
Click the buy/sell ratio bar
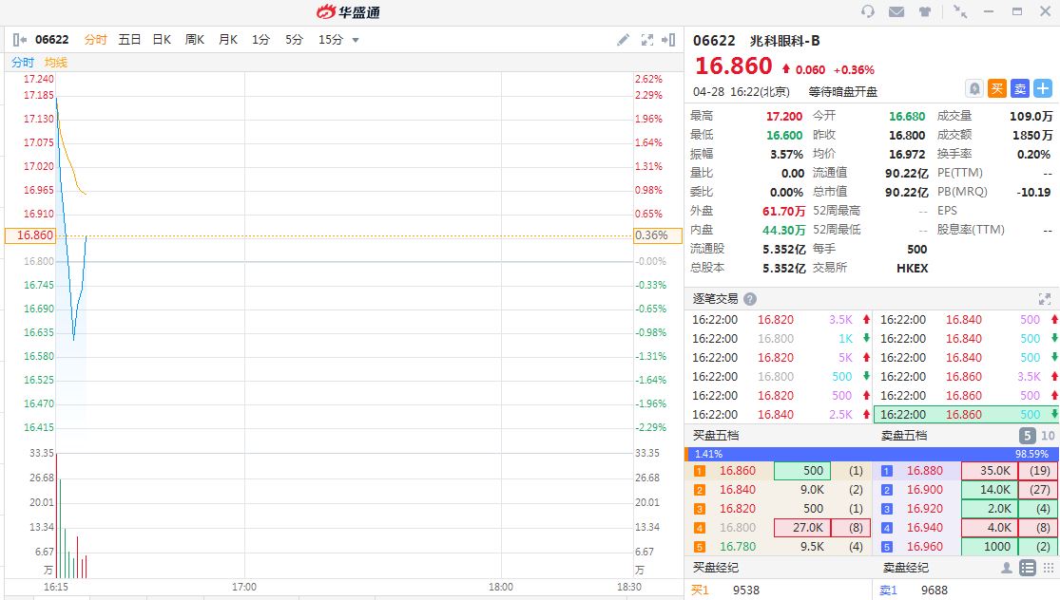tap(872, 454)
